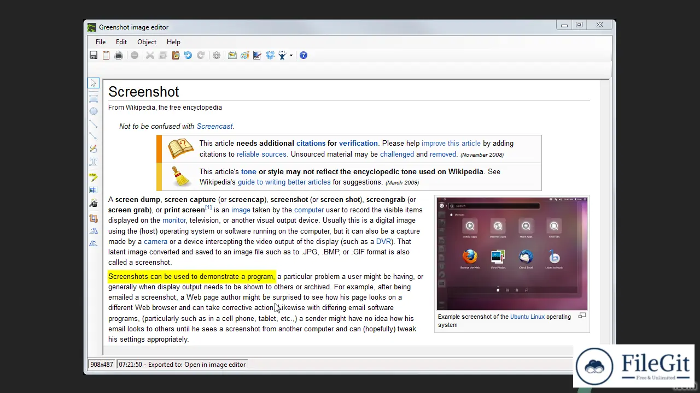
Task: Select the Highlighter tool
Action: point(94,177)
